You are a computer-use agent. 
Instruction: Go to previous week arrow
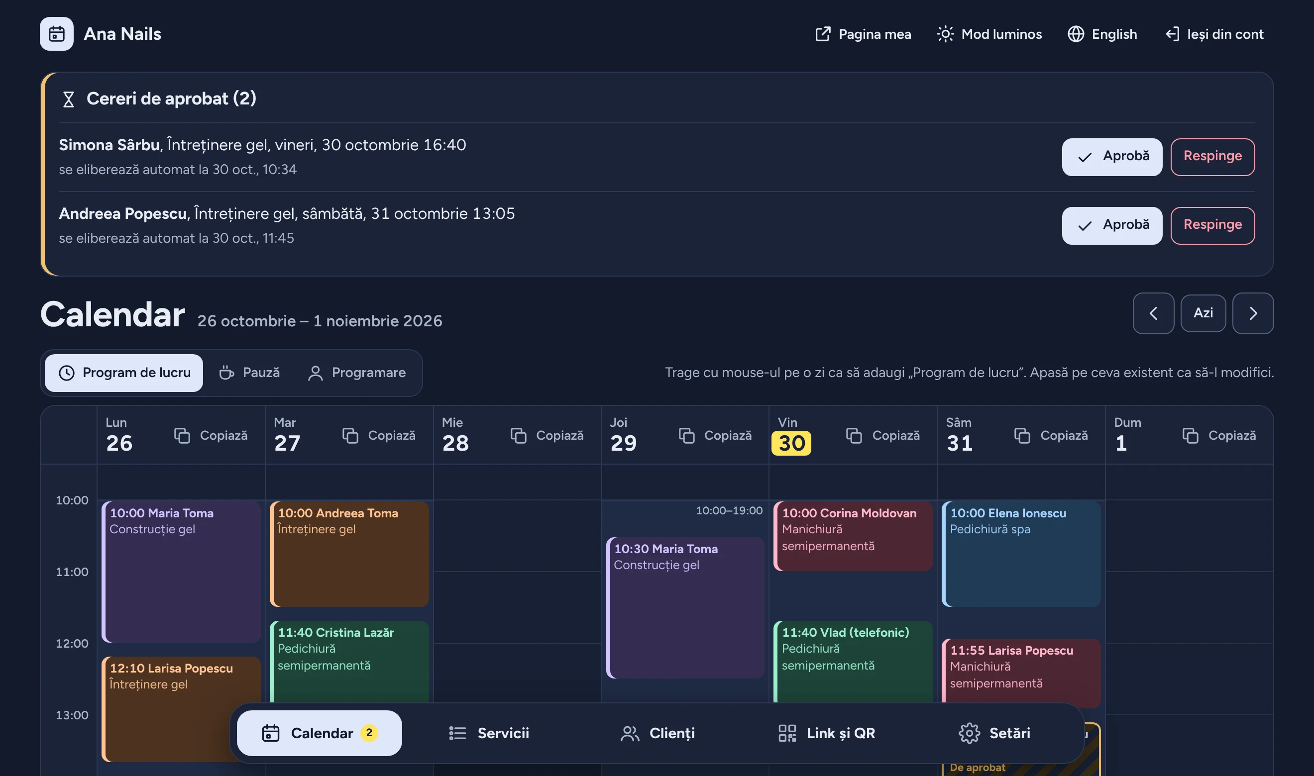(x=1153, y=313)
